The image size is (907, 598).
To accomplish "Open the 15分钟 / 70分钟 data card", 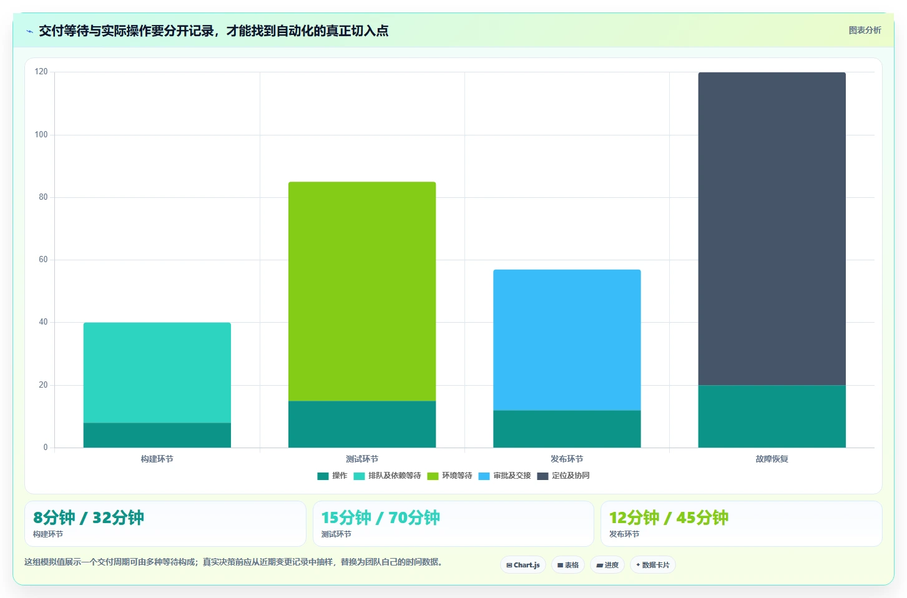I will [453, 524].
